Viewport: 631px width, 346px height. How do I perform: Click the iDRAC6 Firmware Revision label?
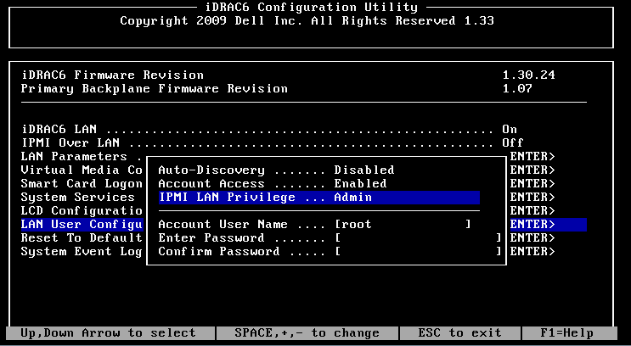[112, 75]
